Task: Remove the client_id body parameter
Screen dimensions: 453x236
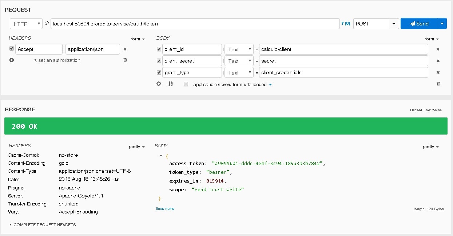Action: [x=438, y=49]
